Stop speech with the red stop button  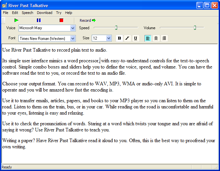[x=61, y=20]
